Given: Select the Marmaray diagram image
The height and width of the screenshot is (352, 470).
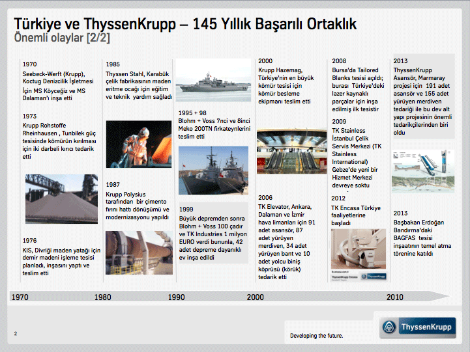Looking at the screenshot, I should click(423, 171).
